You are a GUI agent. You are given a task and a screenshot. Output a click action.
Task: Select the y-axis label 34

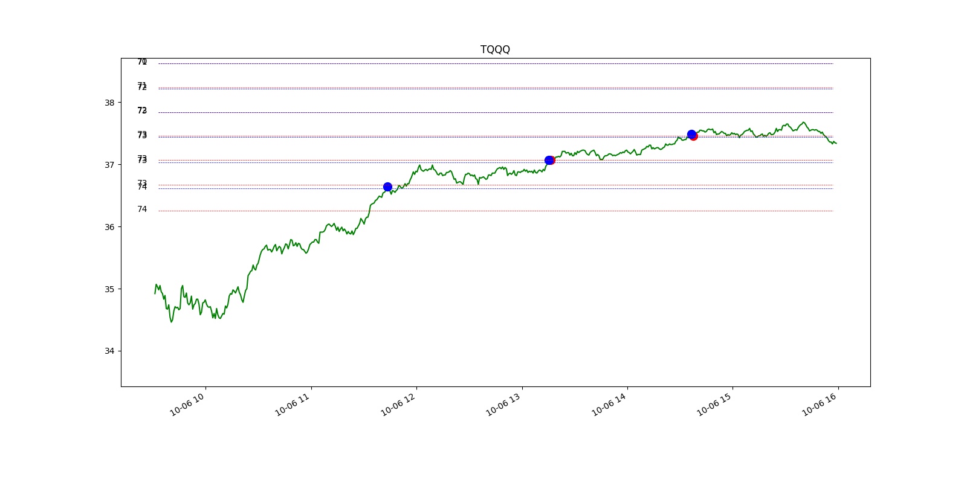[109, 351]
